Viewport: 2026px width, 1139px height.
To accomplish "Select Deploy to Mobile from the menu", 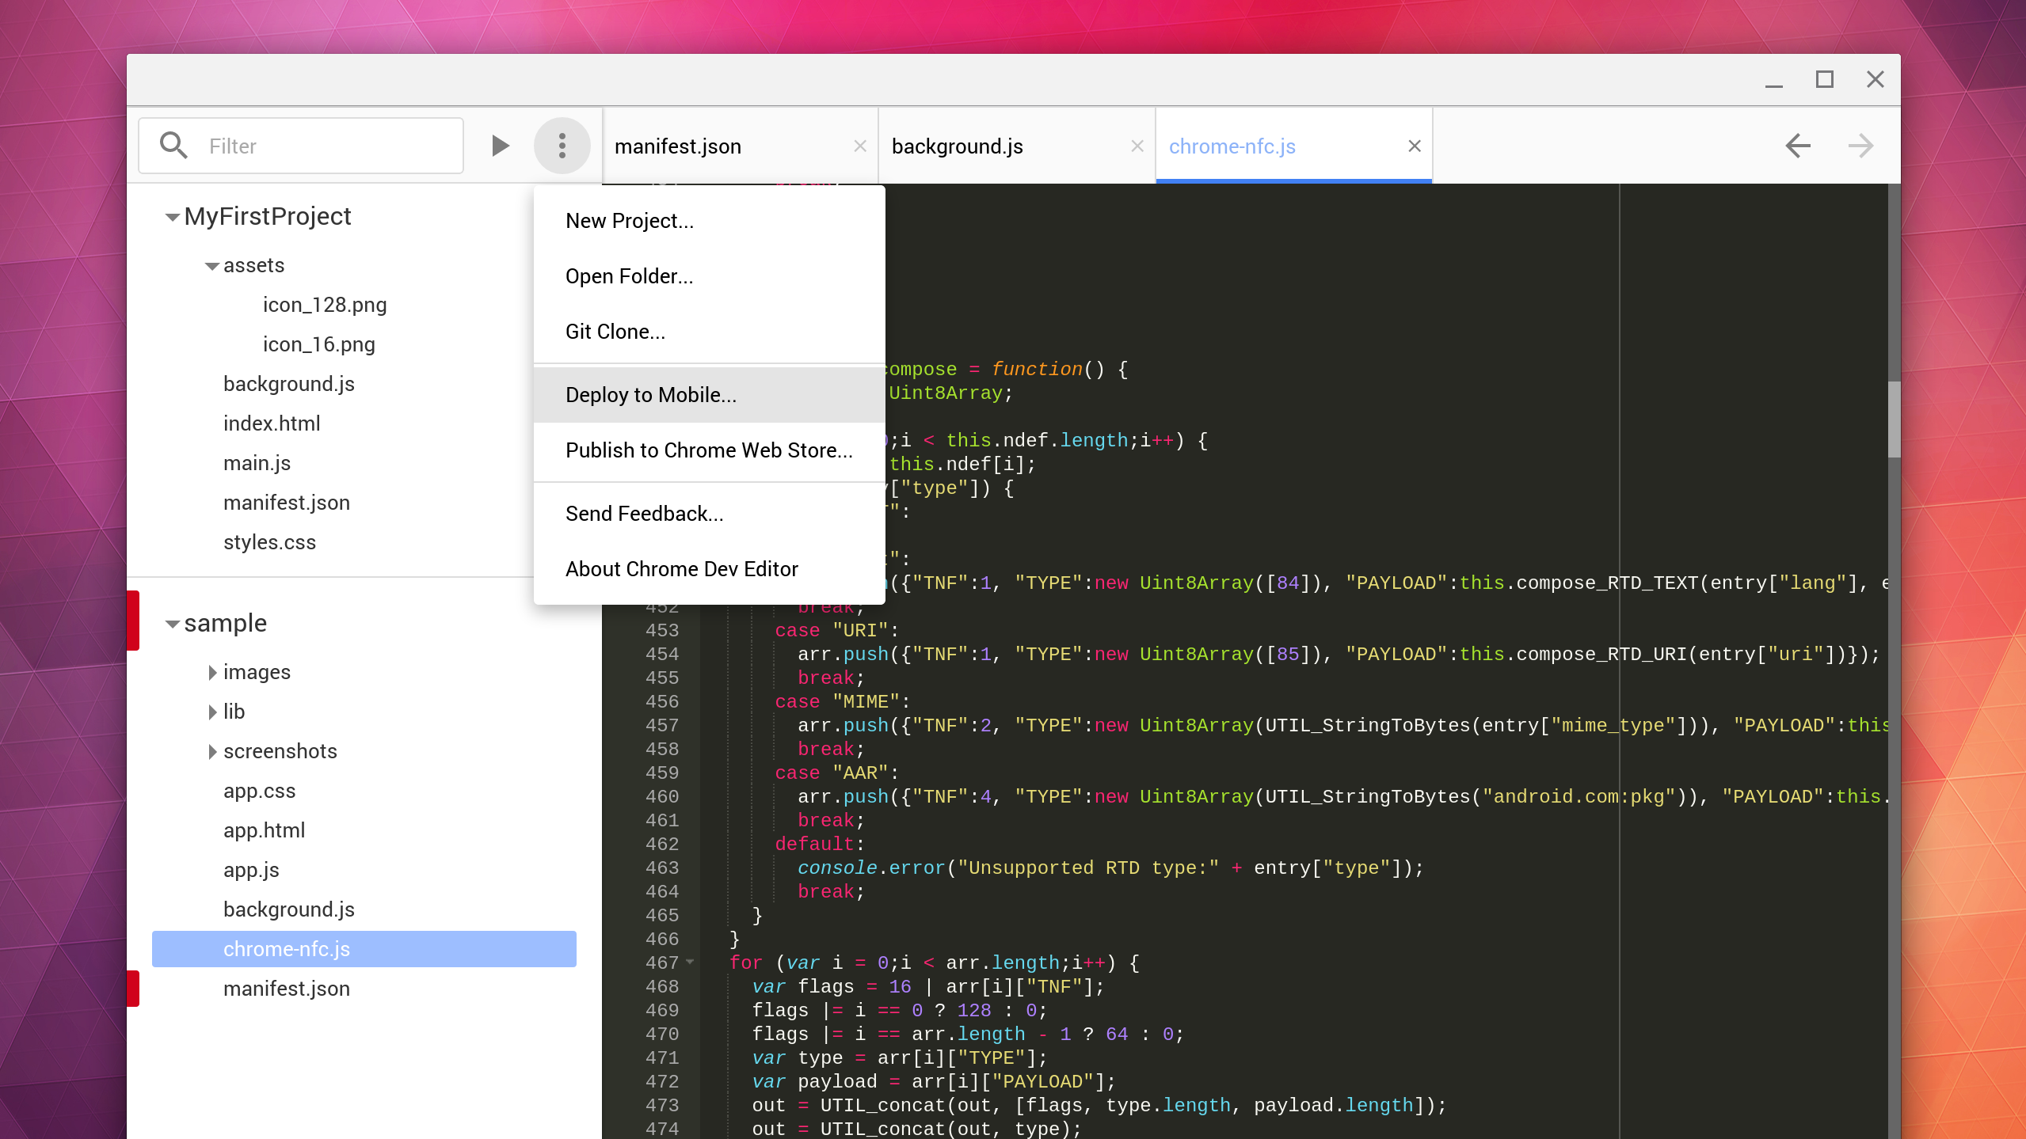I will click(x=650, y=394).
